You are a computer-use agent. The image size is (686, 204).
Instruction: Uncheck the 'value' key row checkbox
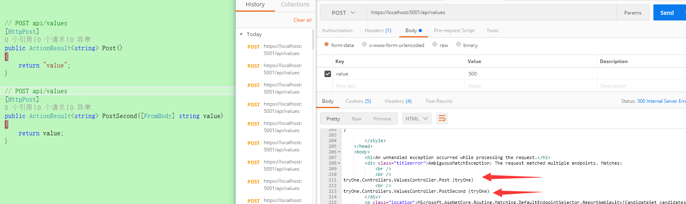(x=328, y=74)
